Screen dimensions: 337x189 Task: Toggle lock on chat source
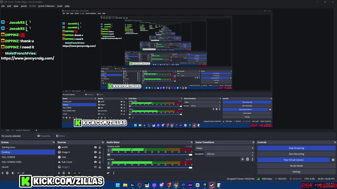point(100,157)
